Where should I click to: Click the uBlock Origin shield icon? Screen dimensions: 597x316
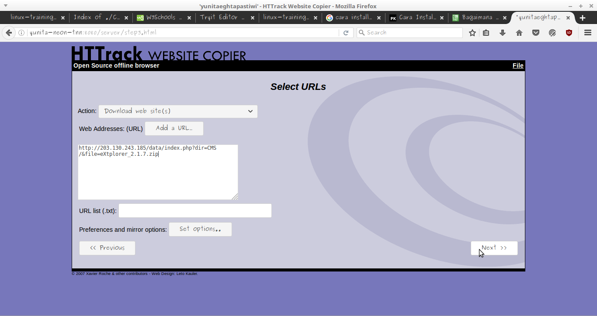pos(569,33)
